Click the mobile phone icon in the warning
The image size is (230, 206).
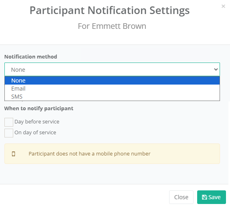[x=14, y=154]
